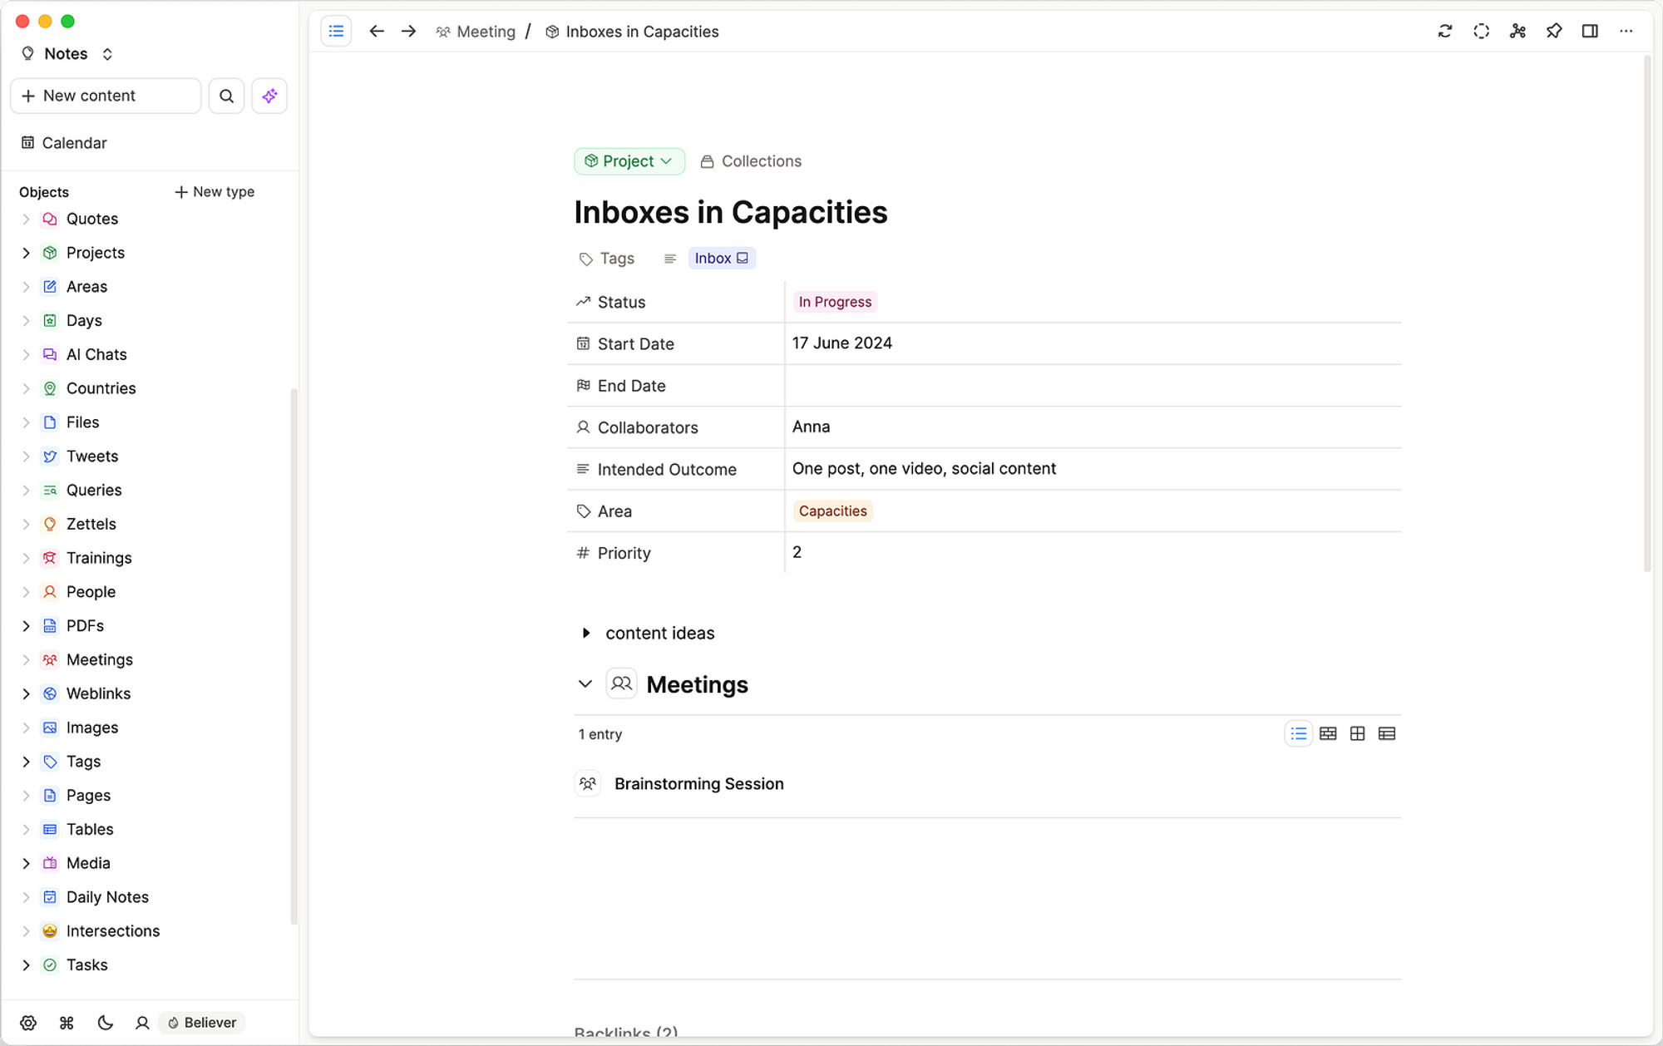Open AI Chats object type

[96, 355]
